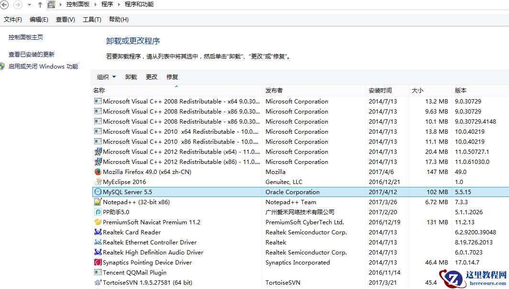The width and height of the screenshot is (509, 289).
Task: Click MySQL Server 5.5 icon
Action: click(x=98, y=192)
